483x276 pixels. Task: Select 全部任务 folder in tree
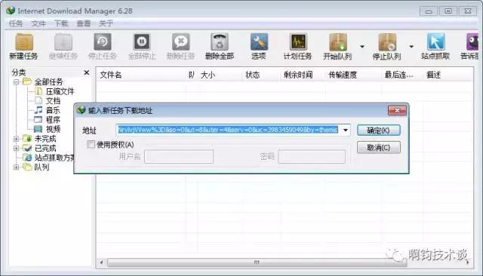[x=48, y=82]
